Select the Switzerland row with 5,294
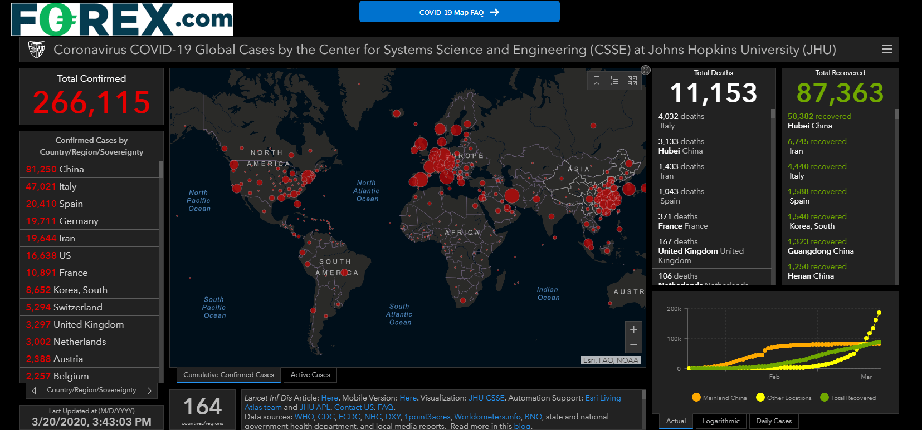The image size is (922, 430). 90,307
